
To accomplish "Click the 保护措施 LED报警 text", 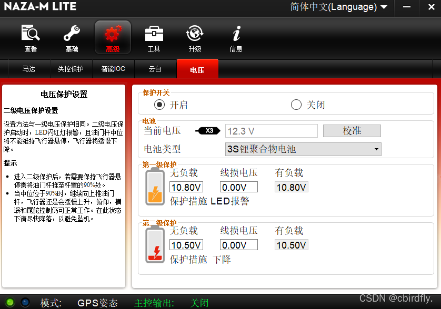I will click(x=209, y=201).
